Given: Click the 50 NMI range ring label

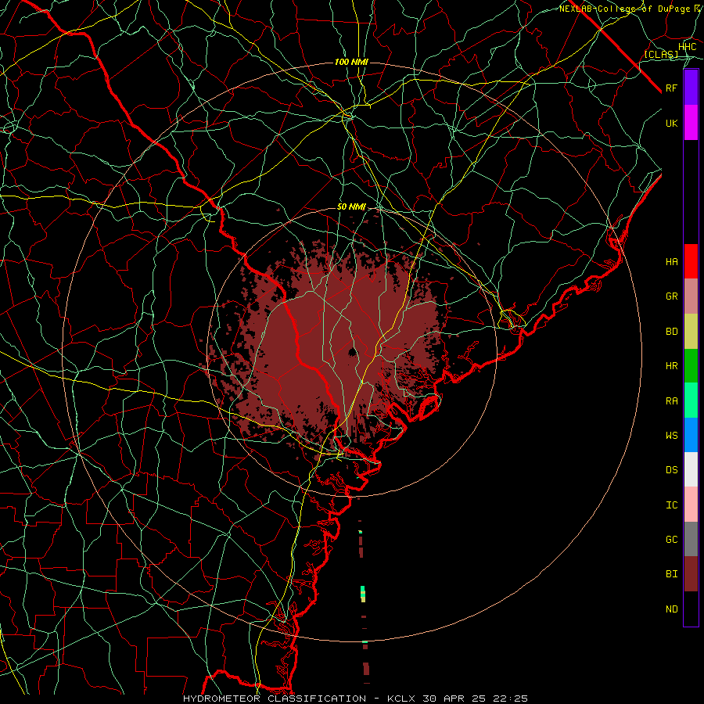Looking at the screenshot, I should click(351, 207).
